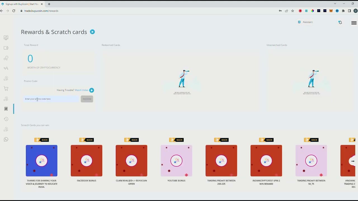The image size is (358, 201).
Task: Share this page via browser share icon
Action: [x=286, y=11]
